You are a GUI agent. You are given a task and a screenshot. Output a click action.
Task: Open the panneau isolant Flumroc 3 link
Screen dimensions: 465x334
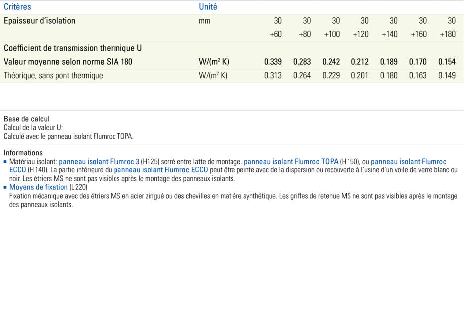(x=99, y=162)
